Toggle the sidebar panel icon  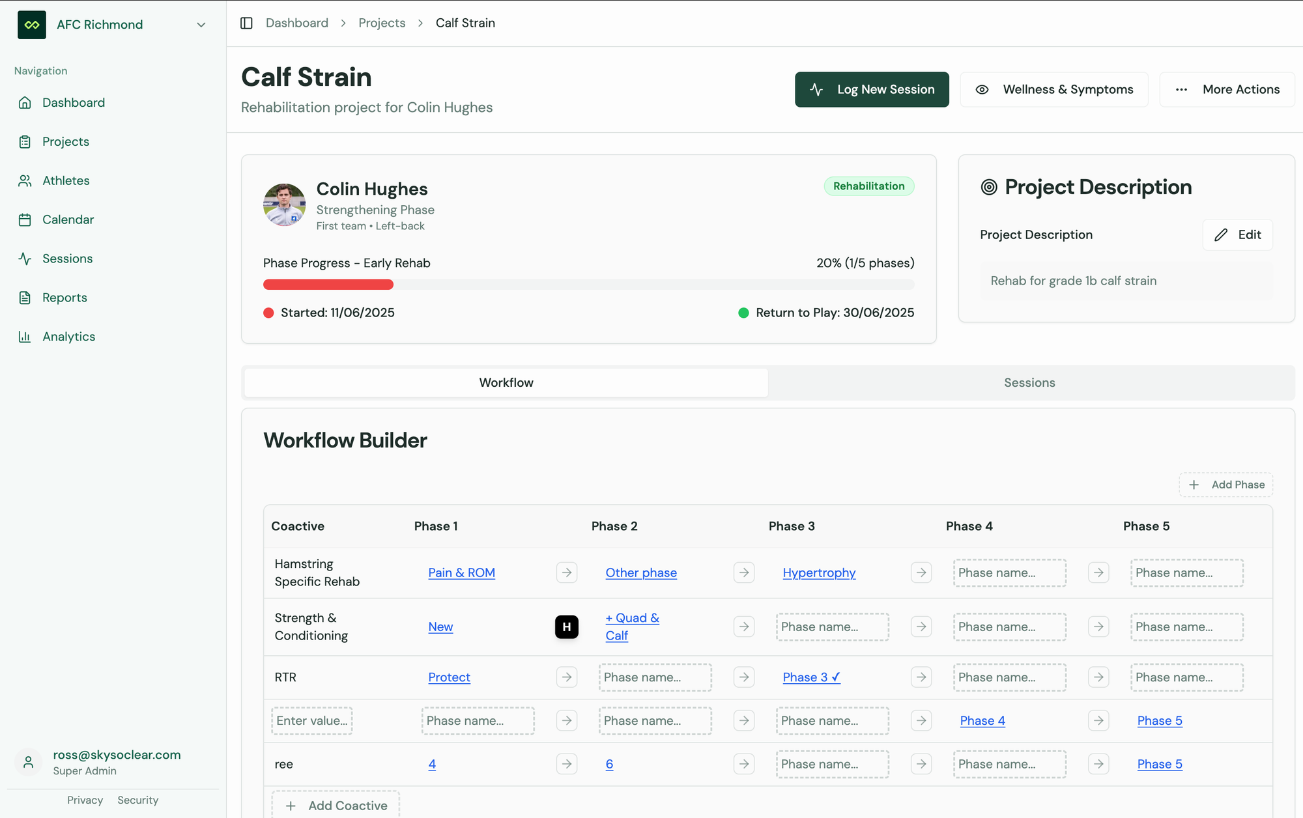(246, 23)
